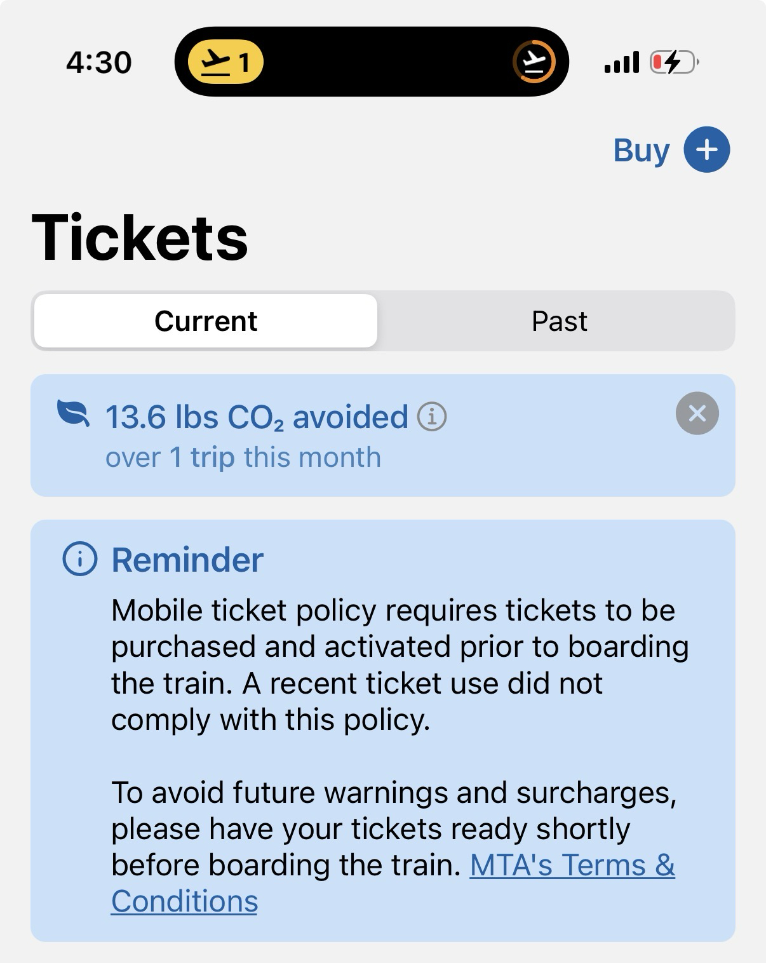This screenshot has height=963, width=766.
Task: Tap the flight progress ring icon
Action: coord(534,62)
